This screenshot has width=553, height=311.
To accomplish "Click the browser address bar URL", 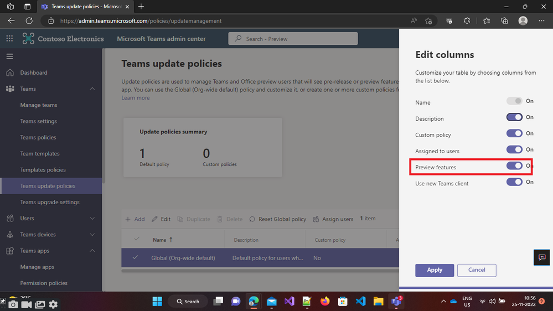I will [x=141, y=21].
